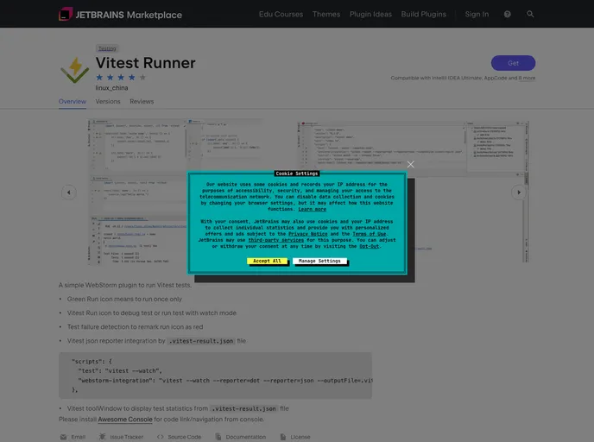Open the Awesome Console link
The image size is (594, 442).
click(x=125, y=420)
